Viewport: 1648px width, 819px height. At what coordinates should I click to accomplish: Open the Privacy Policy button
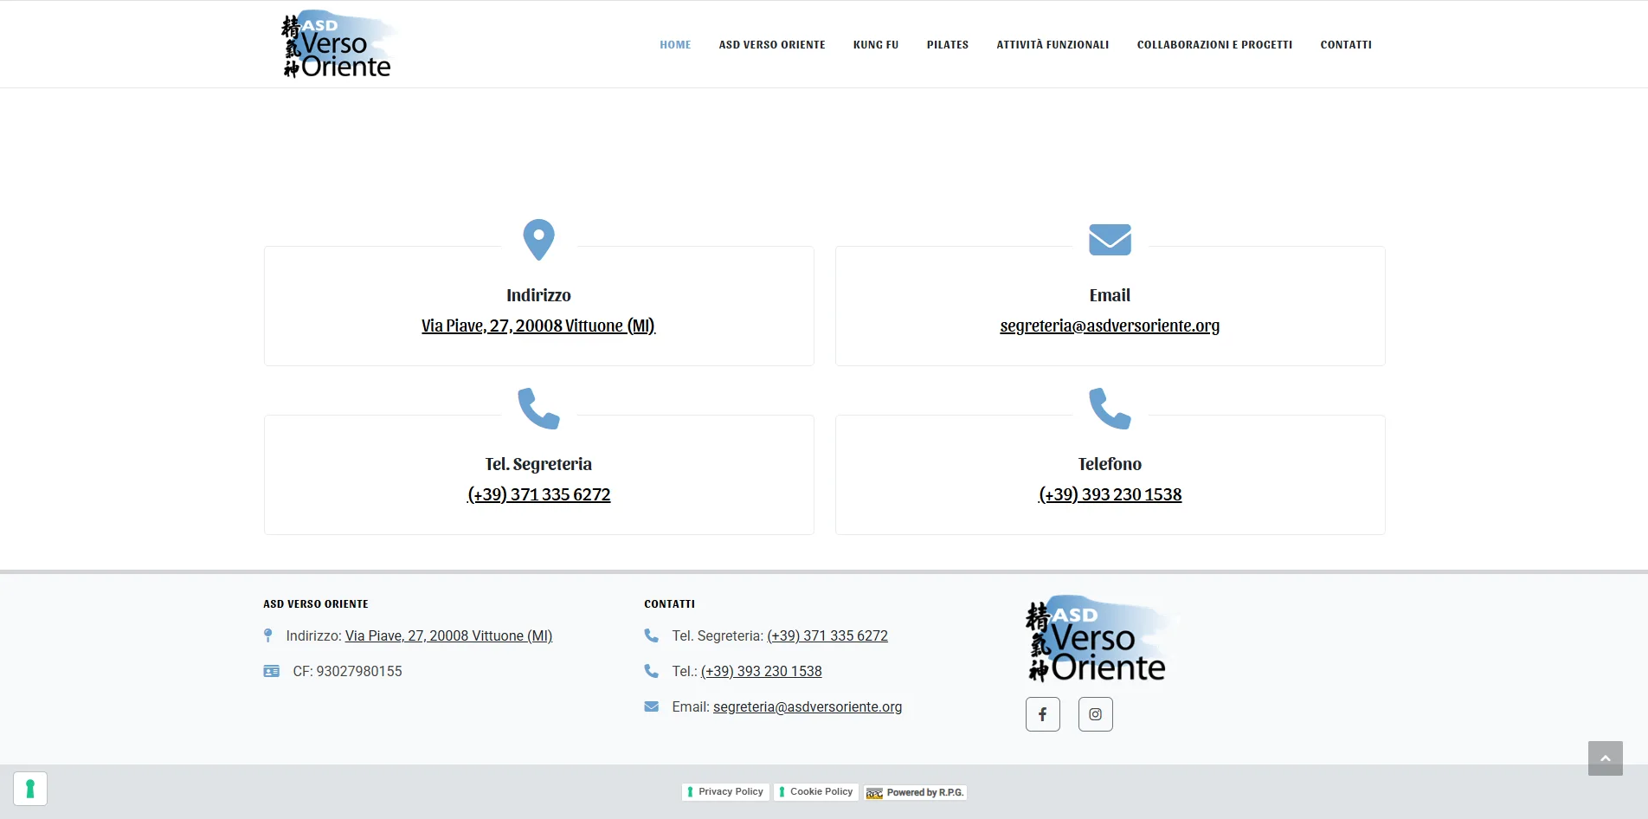[725, 792]
